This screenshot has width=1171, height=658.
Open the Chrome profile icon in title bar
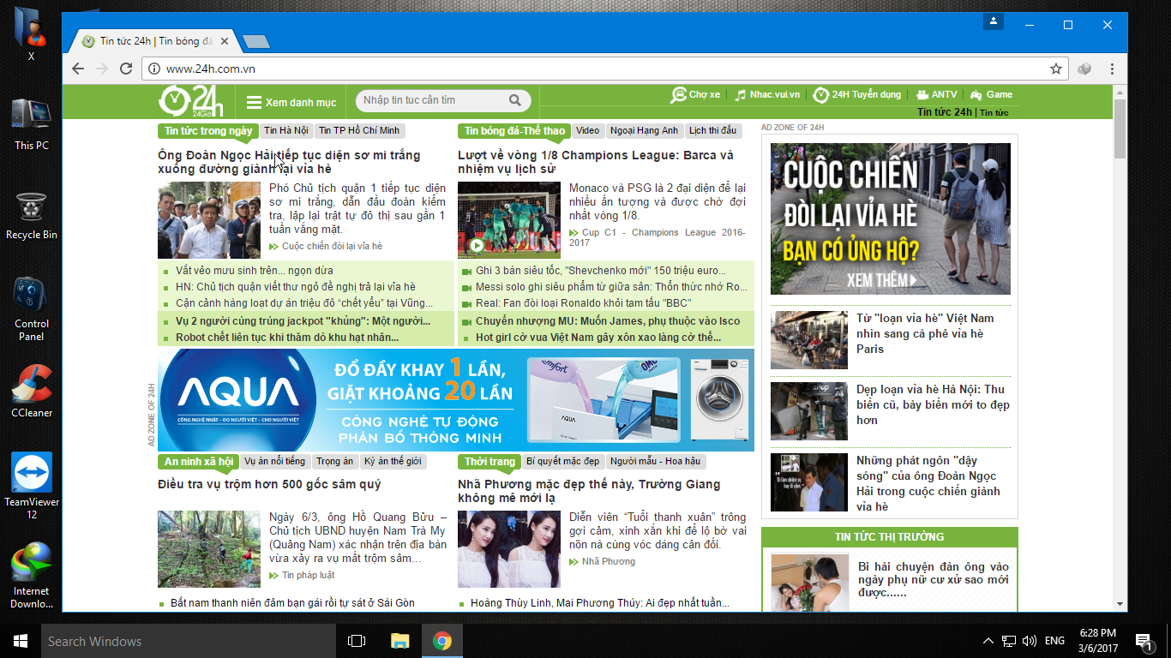(994, 21)
